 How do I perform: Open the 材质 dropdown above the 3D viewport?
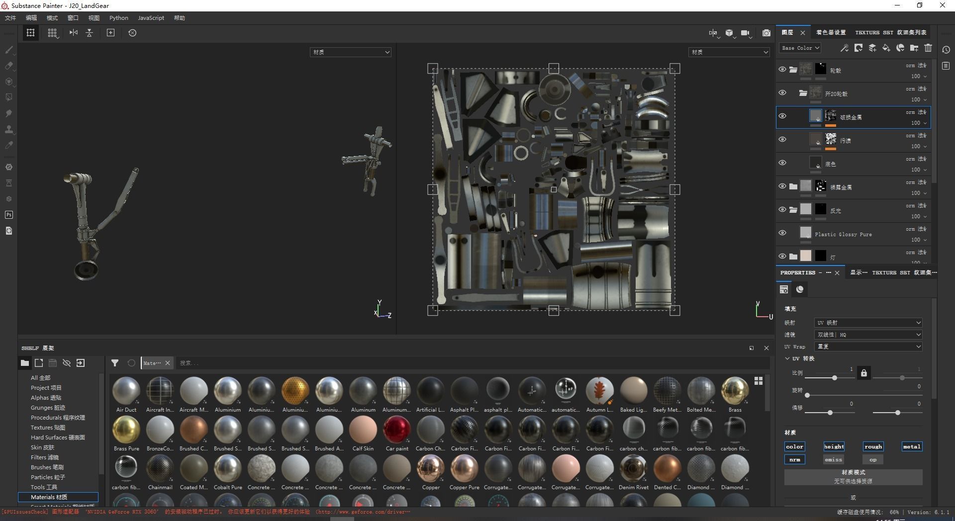[351, 52]
